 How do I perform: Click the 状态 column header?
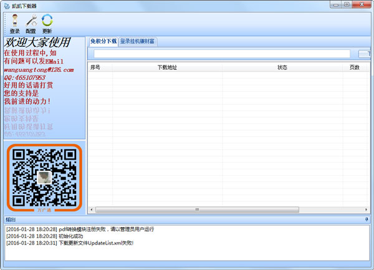pyautogui.click(x=282, y=67)
